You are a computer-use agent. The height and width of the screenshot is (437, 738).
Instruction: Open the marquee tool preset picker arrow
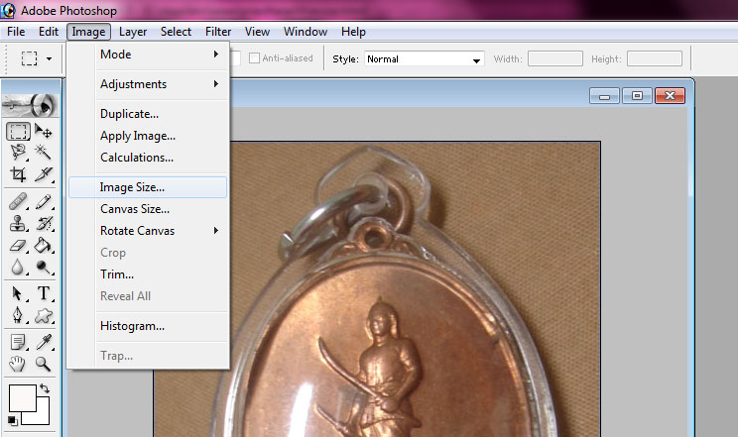(49, 58)
